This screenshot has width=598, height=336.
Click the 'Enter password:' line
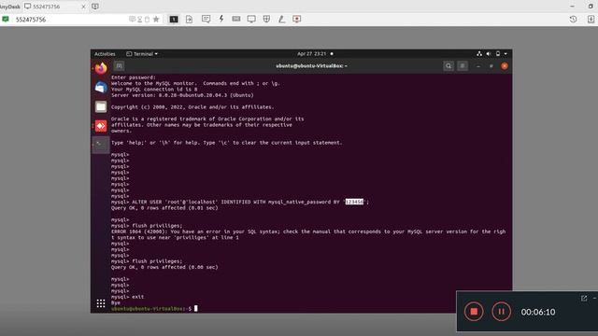(133, 77)
